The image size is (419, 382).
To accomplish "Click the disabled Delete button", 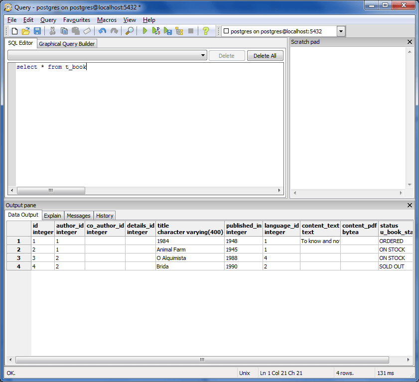I will (227, 55).
